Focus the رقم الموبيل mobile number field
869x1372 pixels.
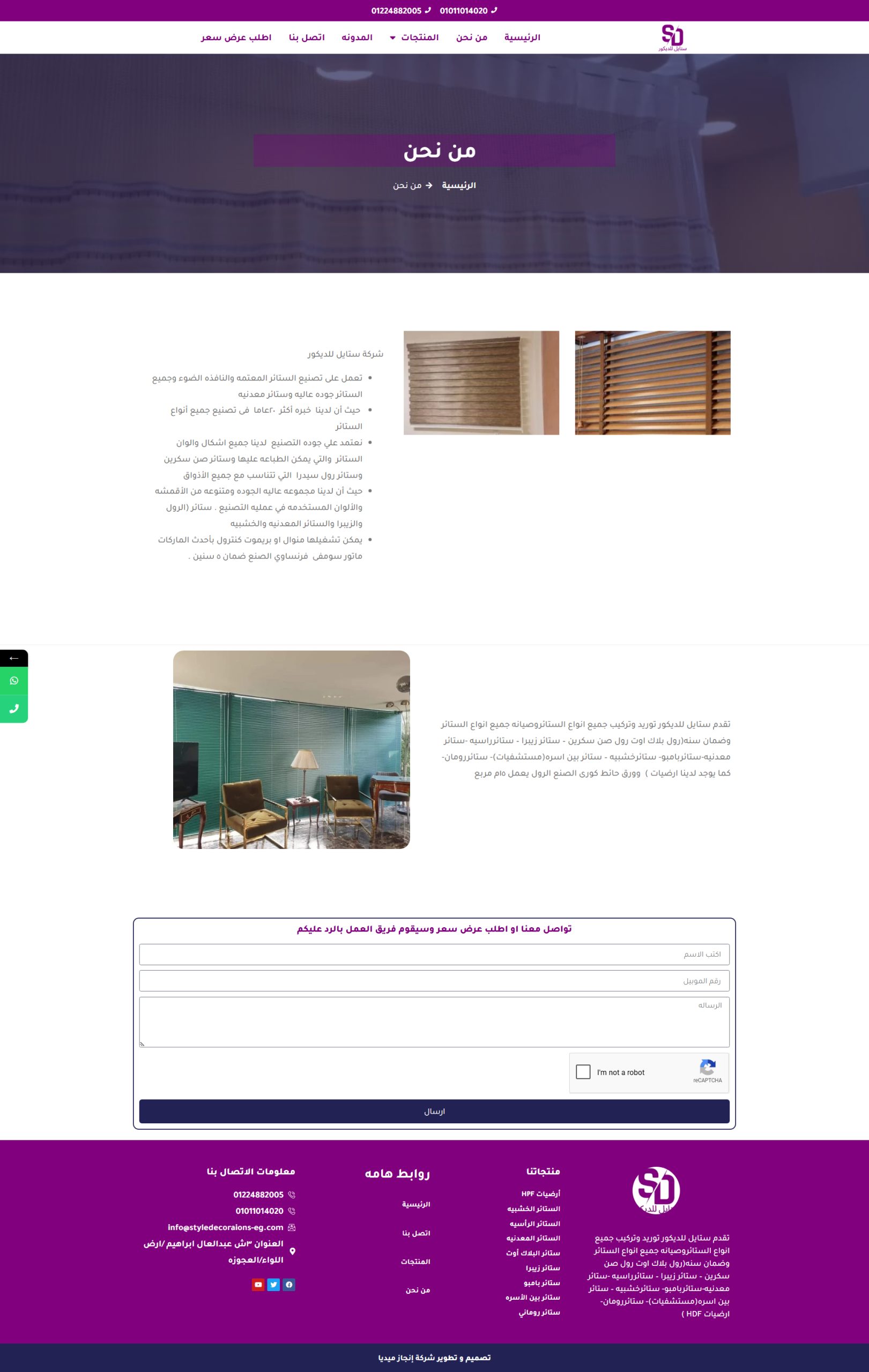point(434,981)
